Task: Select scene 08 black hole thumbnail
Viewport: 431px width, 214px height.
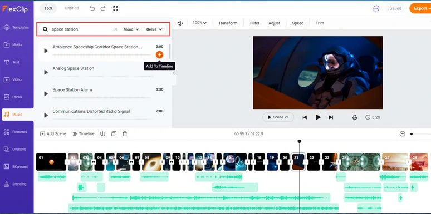Action: pos(151,162)
